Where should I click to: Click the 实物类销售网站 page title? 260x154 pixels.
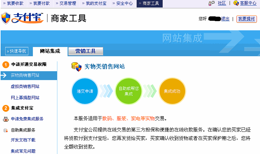click(x=104, y=66)
